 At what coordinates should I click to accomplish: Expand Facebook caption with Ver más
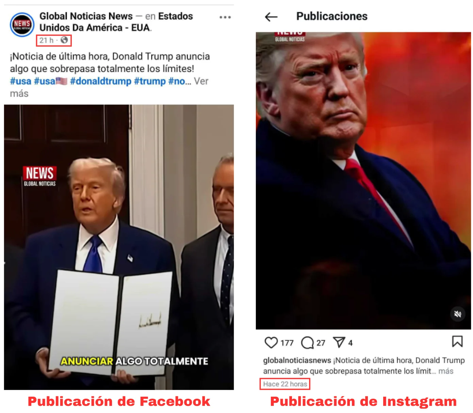coord(109,87)
